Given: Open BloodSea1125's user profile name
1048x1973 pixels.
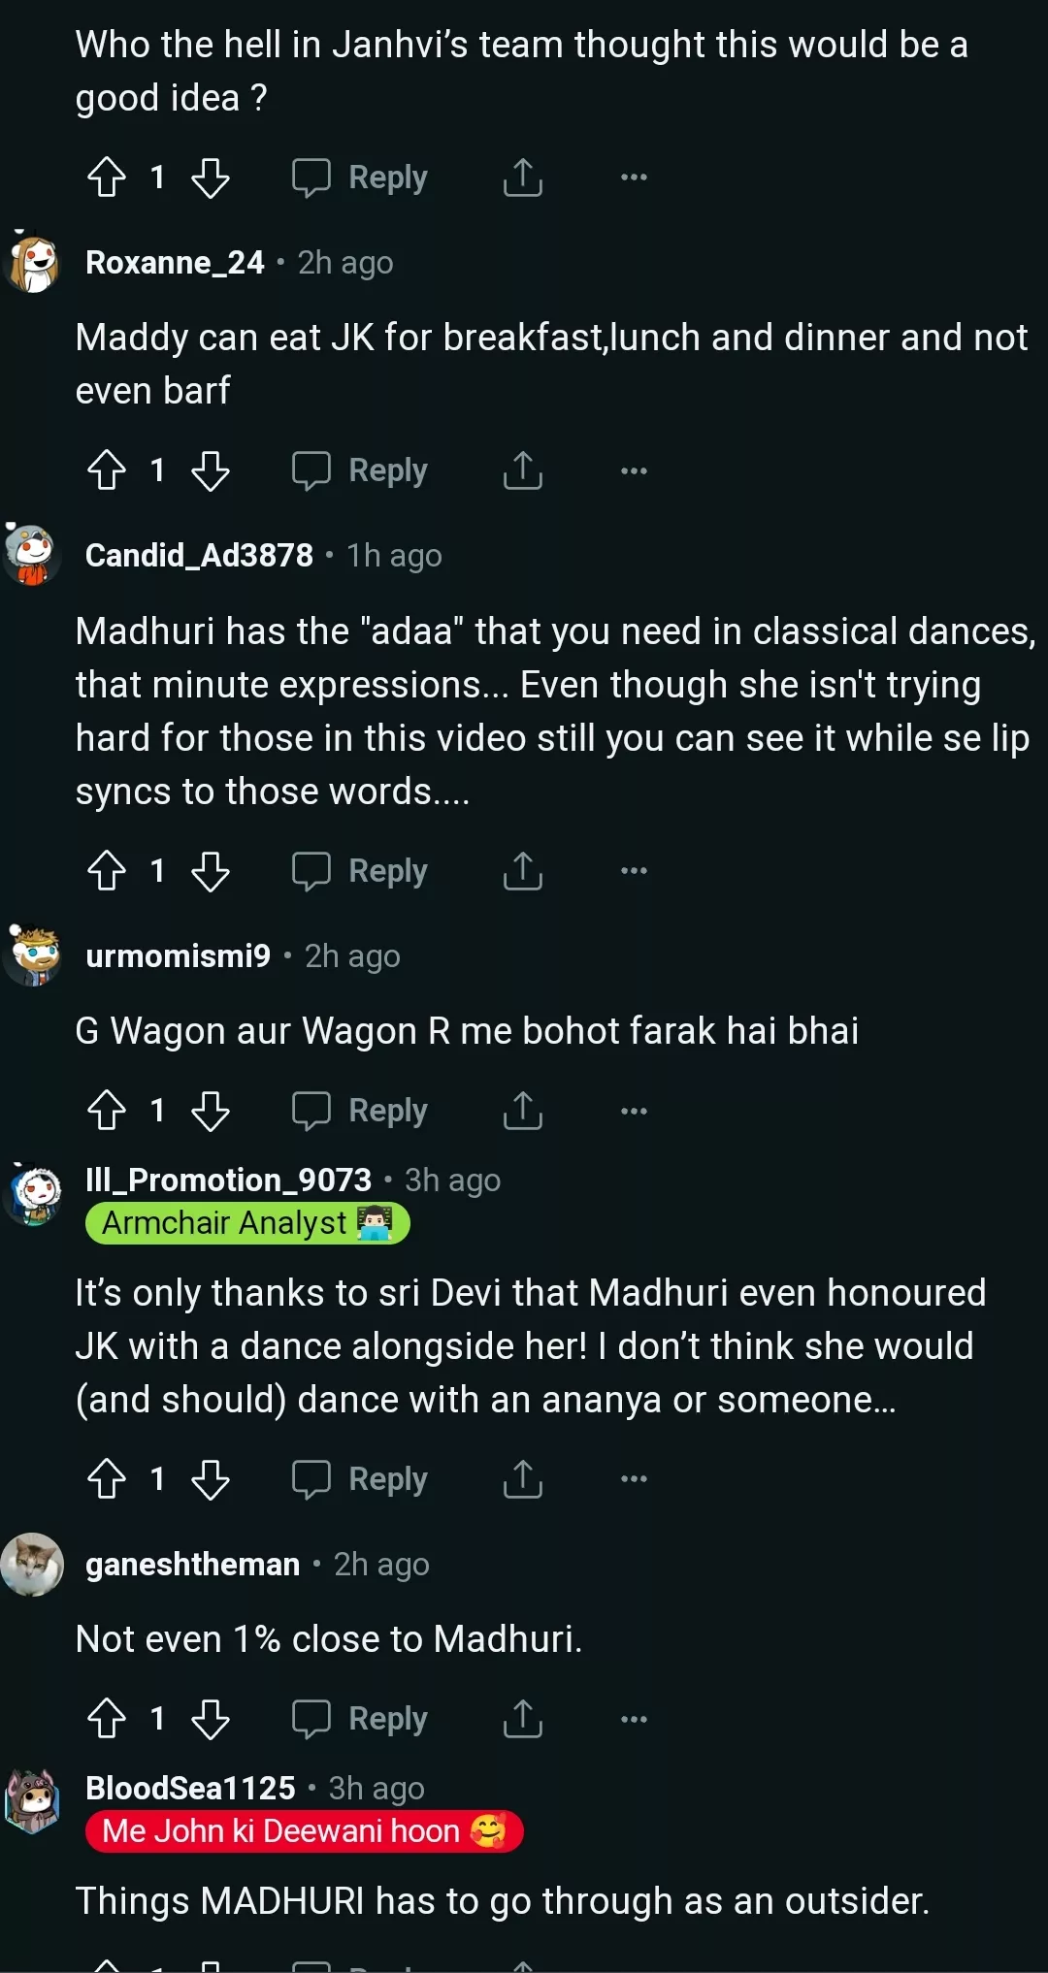Looking at the screenshot, I should [x=190, y=1788].
